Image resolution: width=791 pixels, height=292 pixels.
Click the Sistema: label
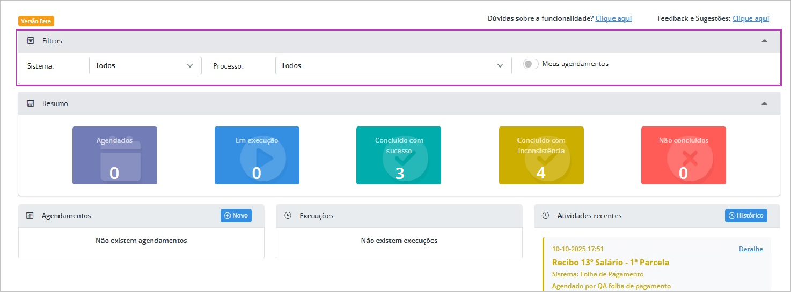click(41, 66)
